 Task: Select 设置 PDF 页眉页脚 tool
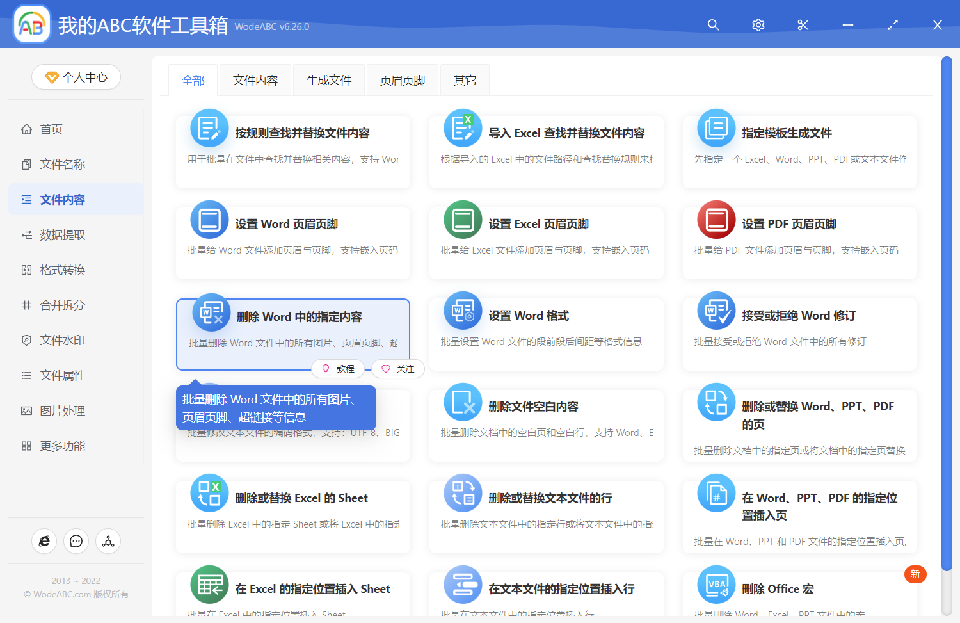click(799, 243)
